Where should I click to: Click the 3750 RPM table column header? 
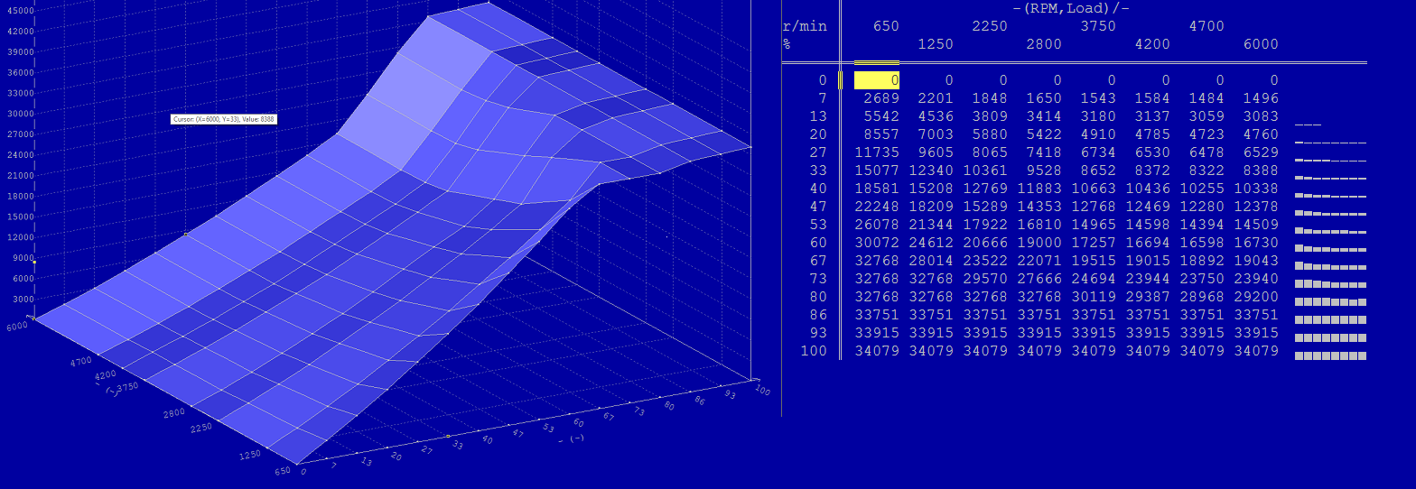[1098, 26]
